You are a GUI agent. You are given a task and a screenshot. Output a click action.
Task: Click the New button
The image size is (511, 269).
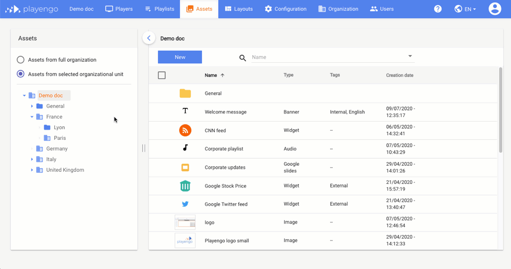(x=180, y=57)
